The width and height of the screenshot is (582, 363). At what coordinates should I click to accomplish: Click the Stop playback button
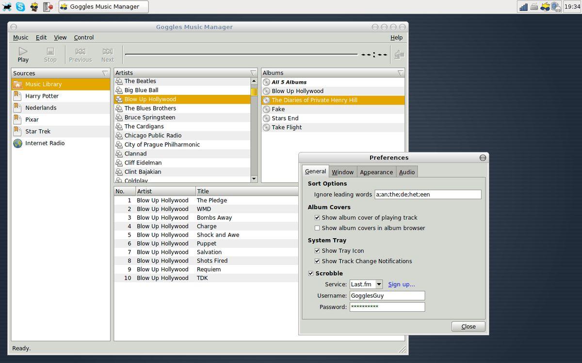click(x=50, y=55)
